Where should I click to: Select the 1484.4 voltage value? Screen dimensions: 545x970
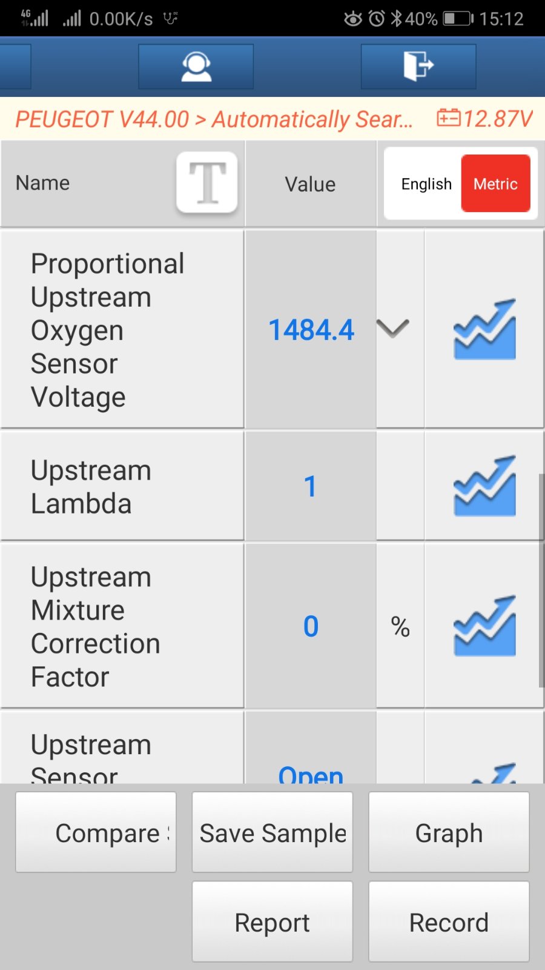pos(311,330)
